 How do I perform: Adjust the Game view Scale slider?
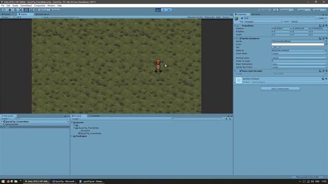tap(63, 17)
